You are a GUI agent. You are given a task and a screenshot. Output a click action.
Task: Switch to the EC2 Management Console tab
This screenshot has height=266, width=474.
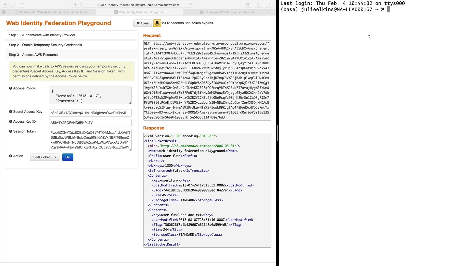(x=227, y=12)
